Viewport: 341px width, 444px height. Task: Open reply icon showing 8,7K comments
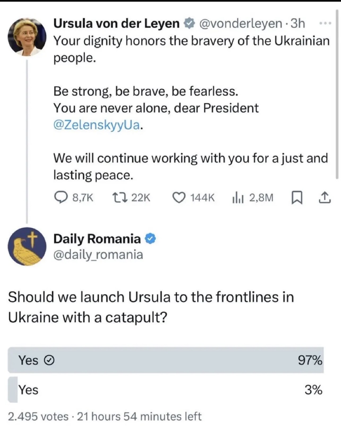[x=61, y=198]
